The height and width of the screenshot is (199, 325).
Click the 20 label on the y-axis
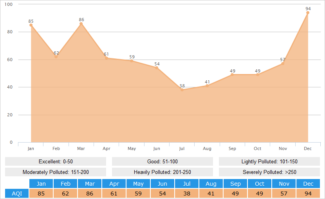(10, 115)
